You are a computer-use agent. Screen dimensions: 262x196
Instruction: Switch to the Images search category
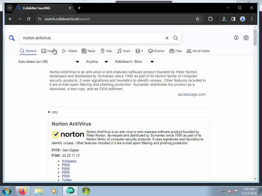pos(49,51)
